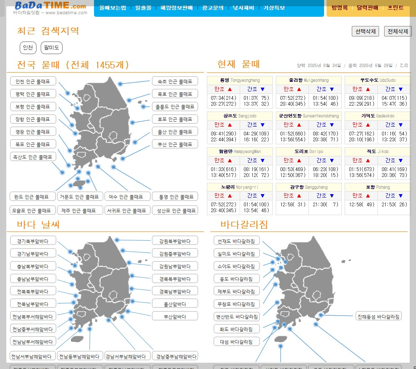Open the 인천 인근 물때표 link
This screenshot has height=369, width=416.
(x=33, y=81)
